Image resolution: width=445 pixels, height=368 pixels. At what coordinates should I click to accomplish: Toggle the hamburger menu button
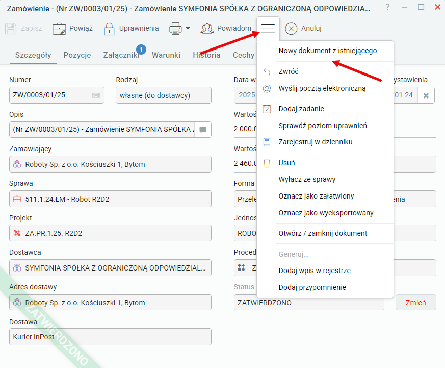point(268,29)
